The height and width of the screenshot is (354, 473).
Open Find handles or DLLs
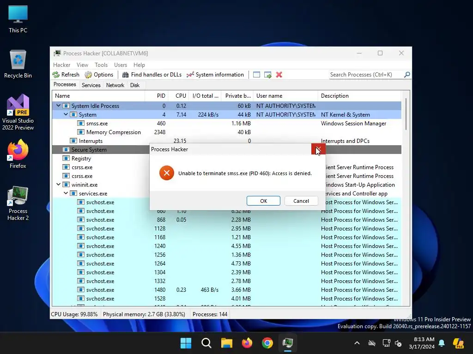click(152, 75)
